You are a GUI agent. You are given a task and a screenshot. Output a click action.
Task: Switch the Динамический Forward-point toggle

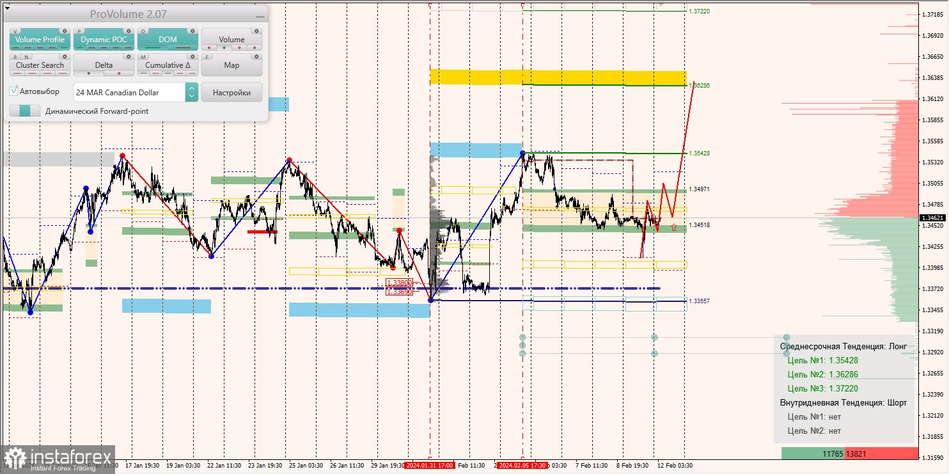25,111
